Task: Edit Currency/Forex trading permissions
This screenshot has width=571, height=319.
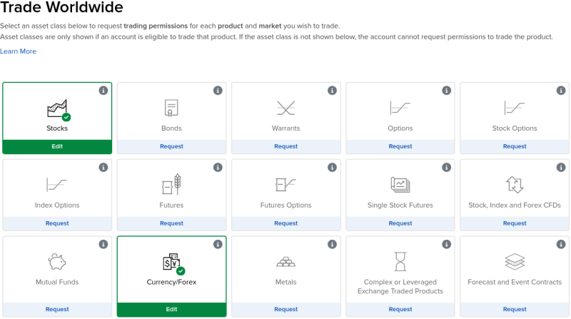Action: pos(171,309)
